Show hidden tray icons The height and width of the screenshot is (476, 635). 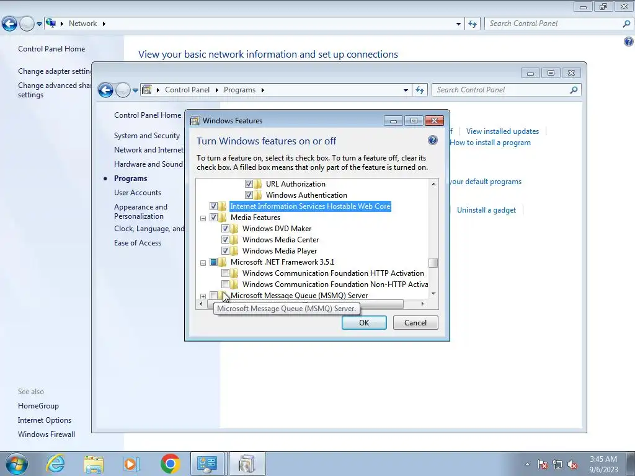527,464
